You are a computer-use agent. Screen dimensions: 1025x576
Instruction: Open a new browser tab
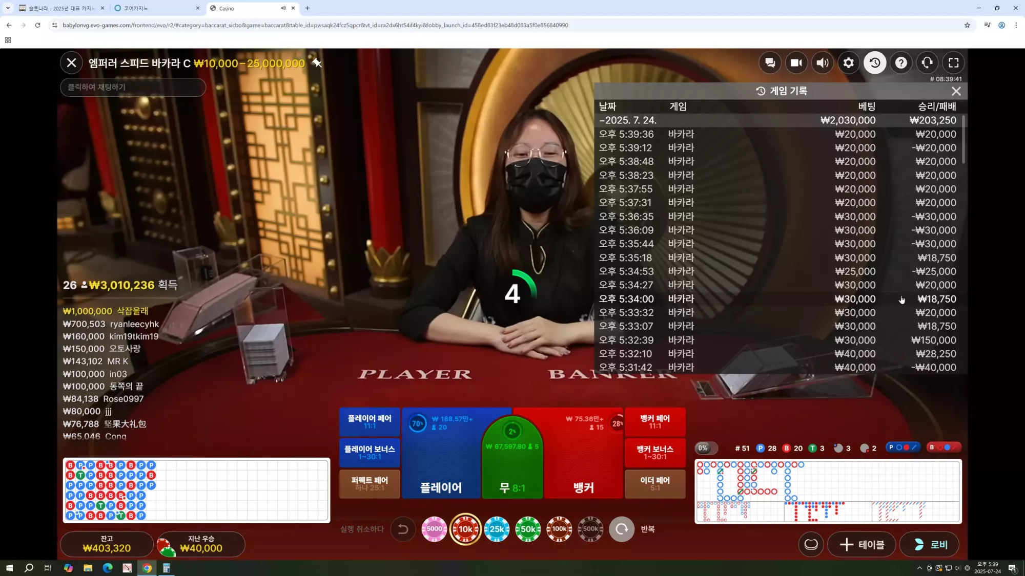[x=307, y=8]
